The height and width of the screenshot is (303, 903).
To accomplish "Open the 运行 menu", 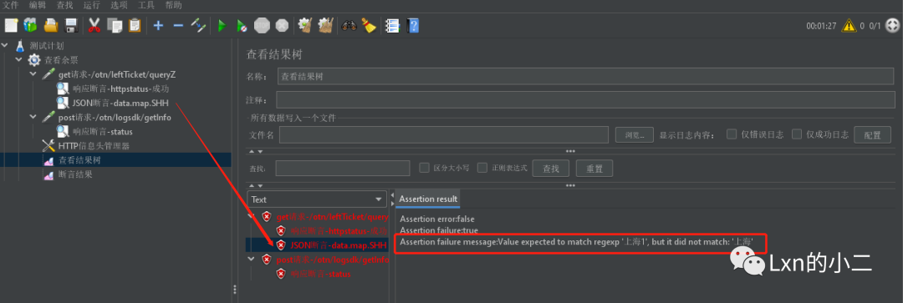I will [x=92, y=5].
